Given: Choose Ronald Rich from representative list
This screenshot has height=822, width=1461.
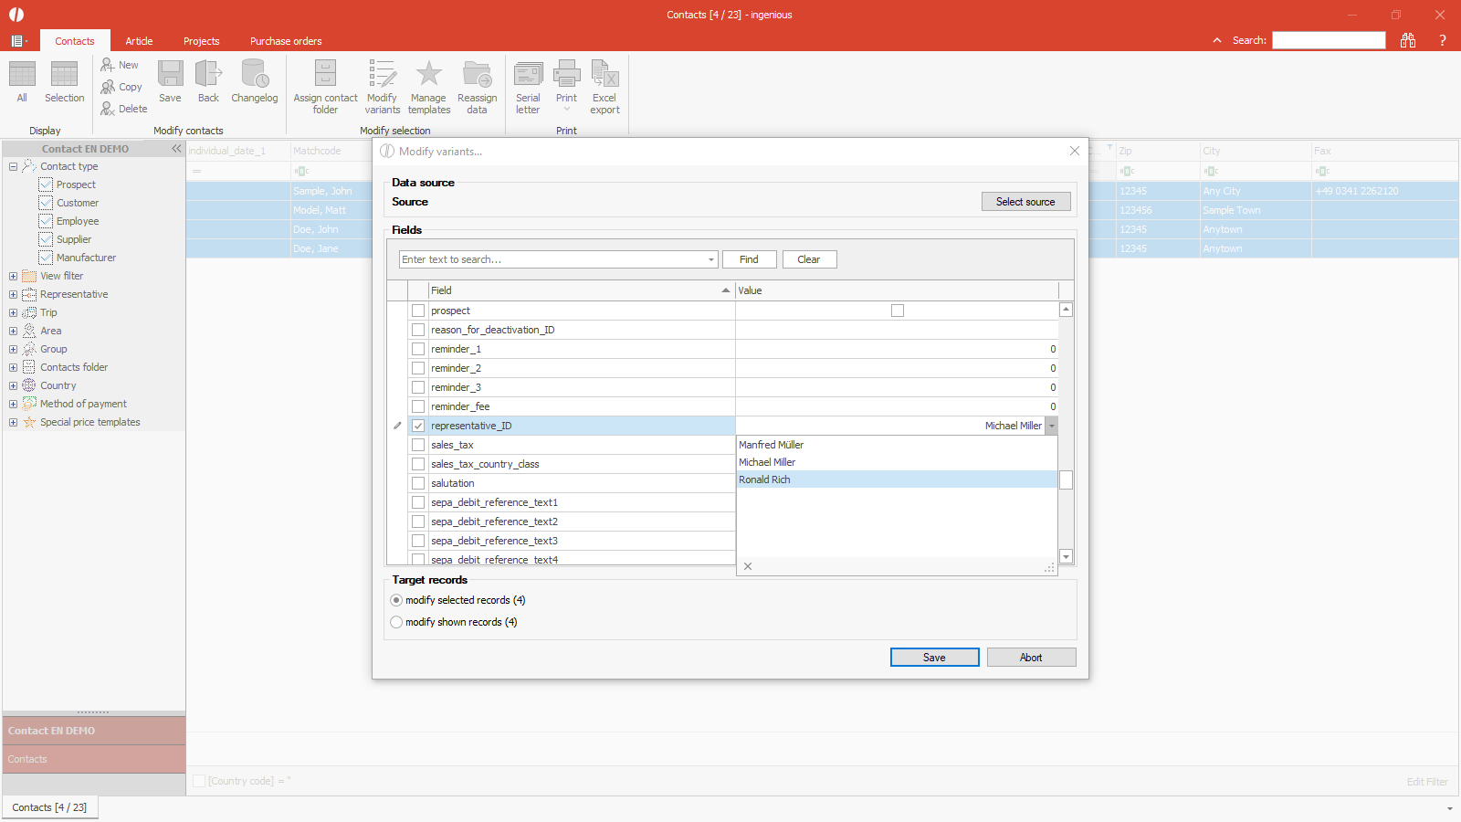Looking at the screenshot, I should coord(765,479).
